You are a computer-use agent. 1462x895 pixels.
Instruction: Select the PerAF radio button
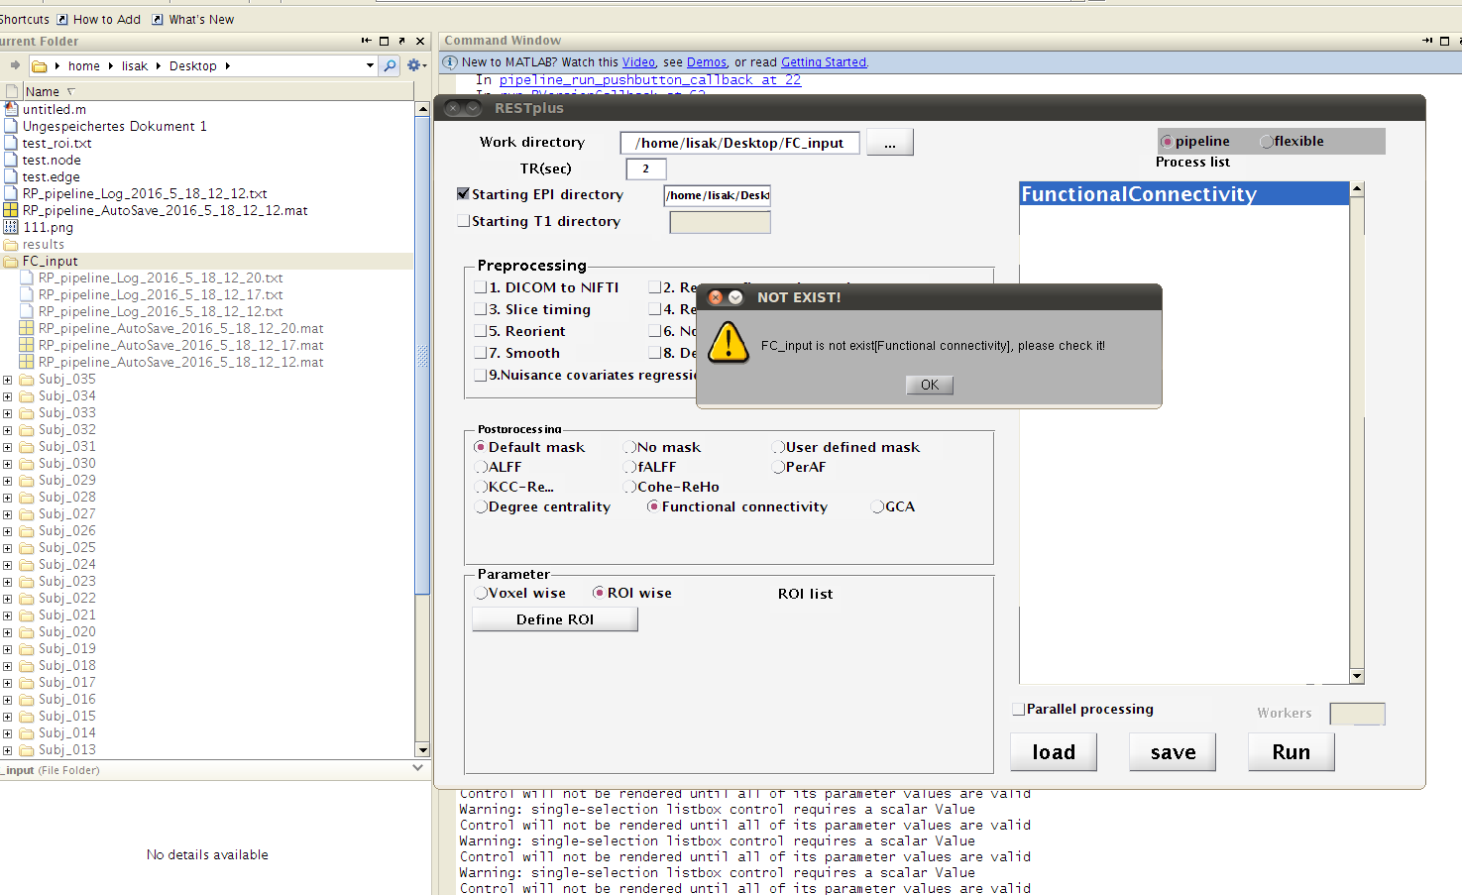tap(779, 467)
